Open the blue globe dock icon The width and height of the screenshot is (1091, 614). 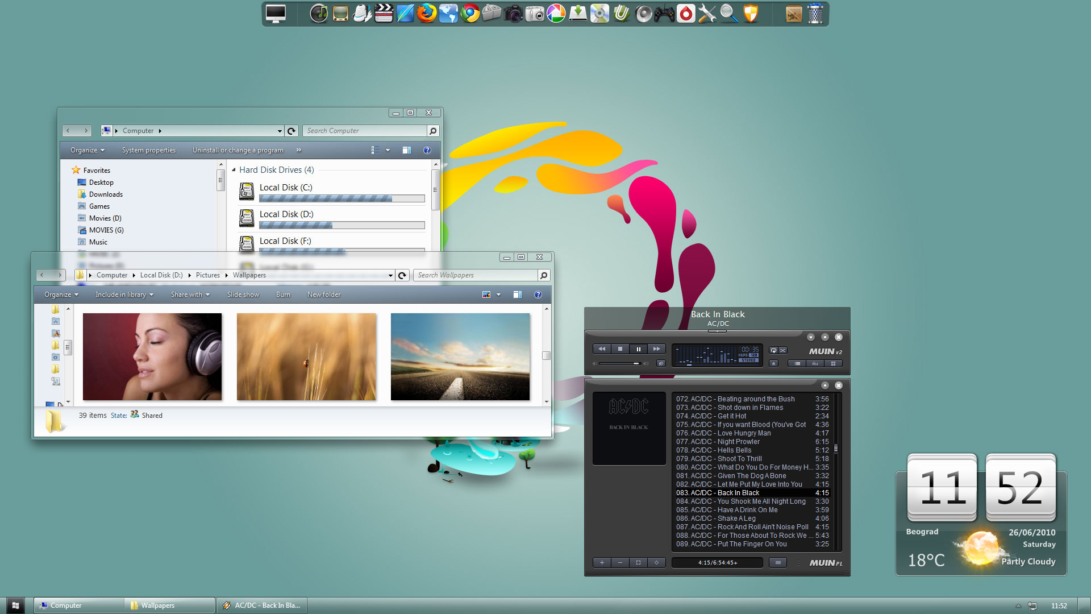[x=448, y=13]
